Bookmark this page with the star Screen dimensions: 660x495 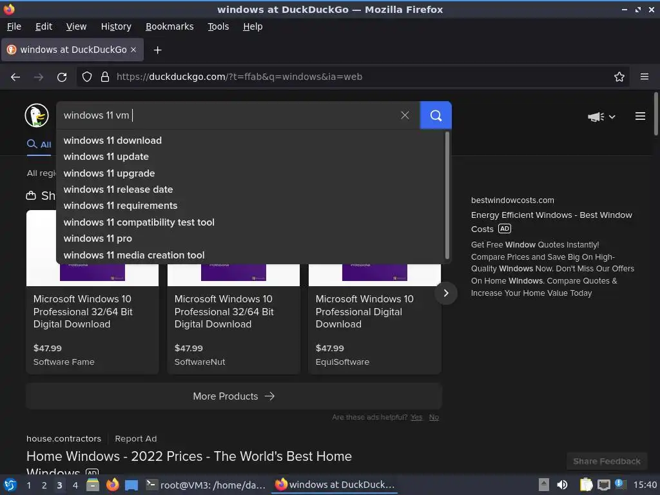(619, 77)
